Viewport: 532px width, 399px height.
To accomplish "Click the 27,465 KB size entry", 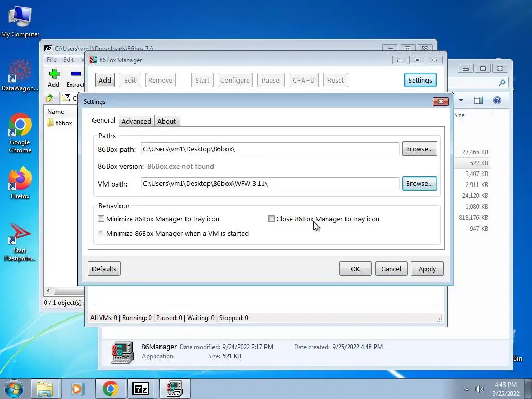I will pos(475,152).
